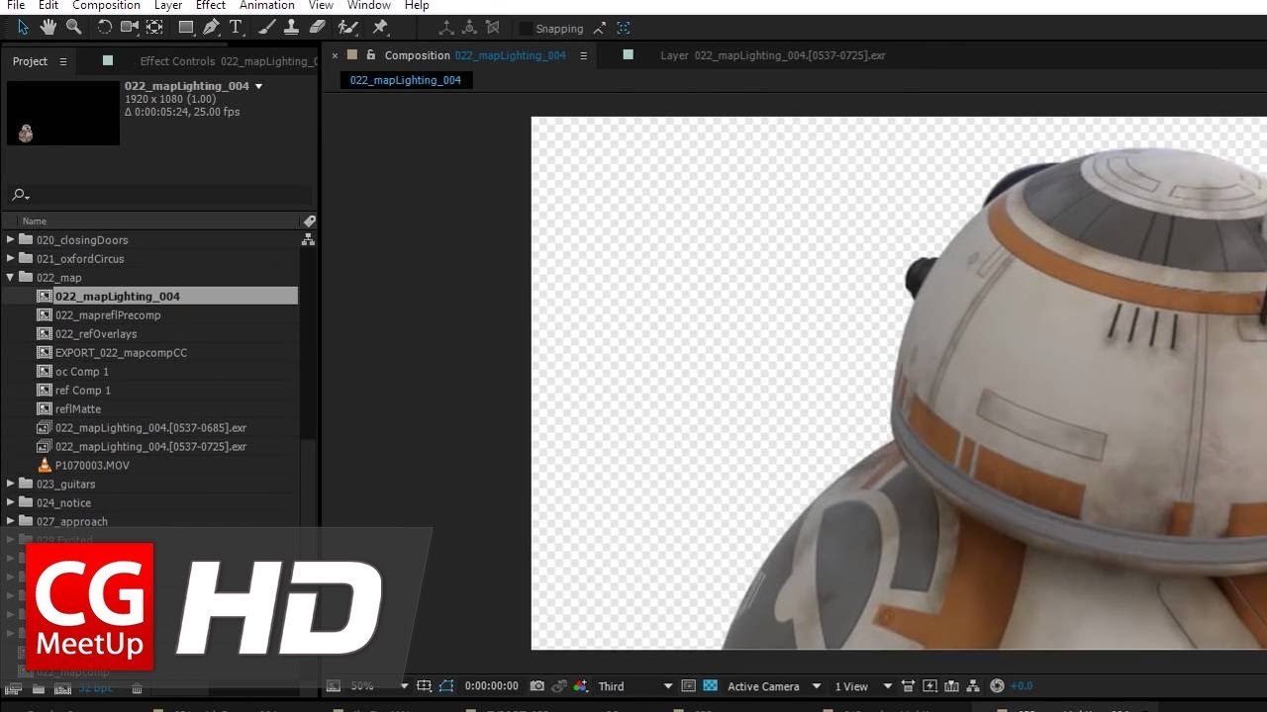Click Reset Exposure icon

(997, 686)
